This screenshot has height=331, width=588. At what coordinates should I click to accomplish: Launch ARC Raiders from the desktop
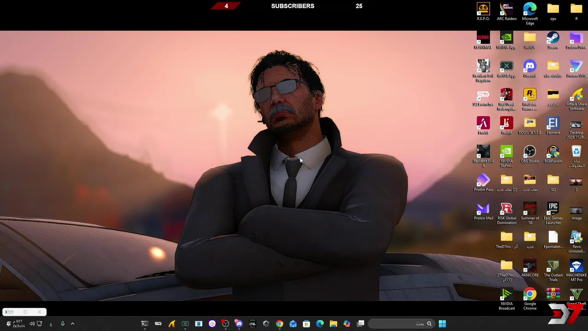[507, 11]
